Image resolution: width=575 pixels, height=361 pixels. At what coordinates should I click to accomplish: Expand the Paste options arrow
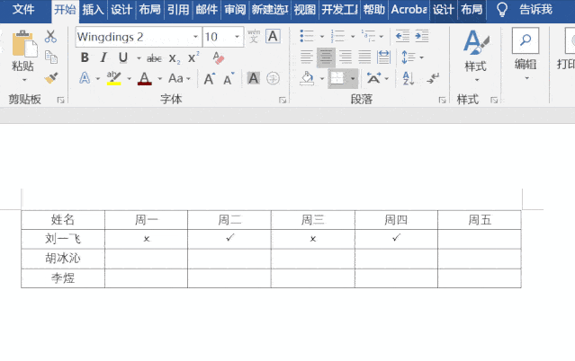pos(24,79)
